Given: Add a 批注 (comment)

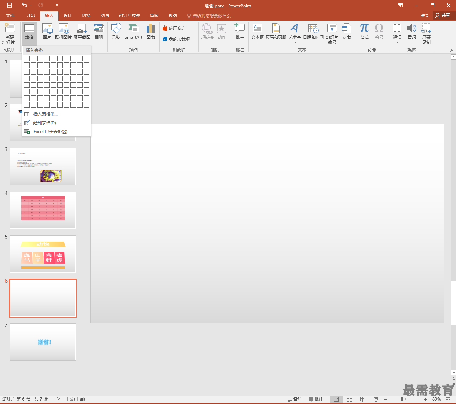Looking at the screenshot, I should tap(240, 31).
